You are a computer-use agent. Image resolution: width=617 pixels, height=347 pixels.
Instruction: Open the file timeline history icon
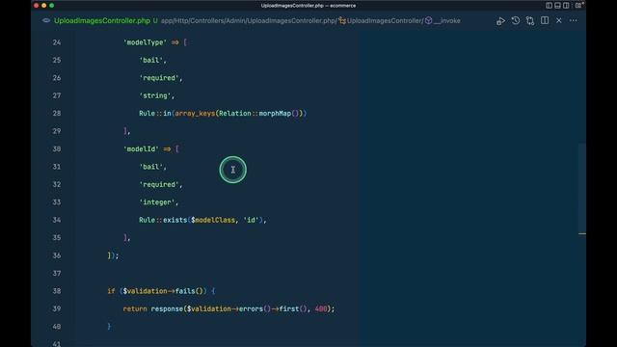pos(516,20)
